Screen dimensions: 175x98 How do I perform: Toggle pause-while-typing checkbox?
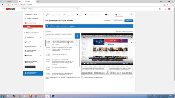pyautogui.click(x=82, y=77)
